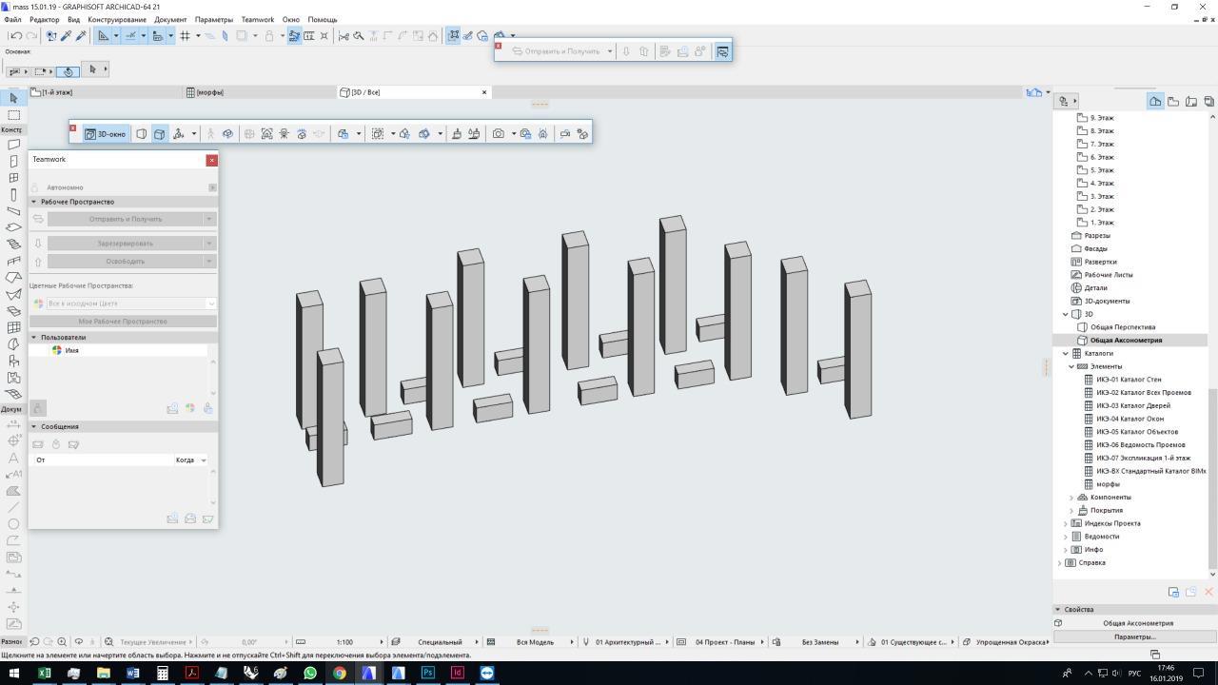Image resolution: width=1218 pixels, height=685 pixels.
Task: Toggle the 3D-окно button
Action: point(105,134)
